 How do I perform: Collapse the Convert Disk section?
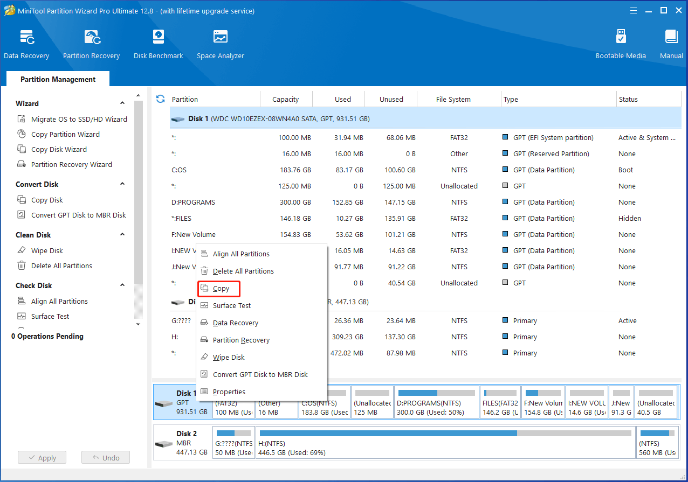click(122, 184)
